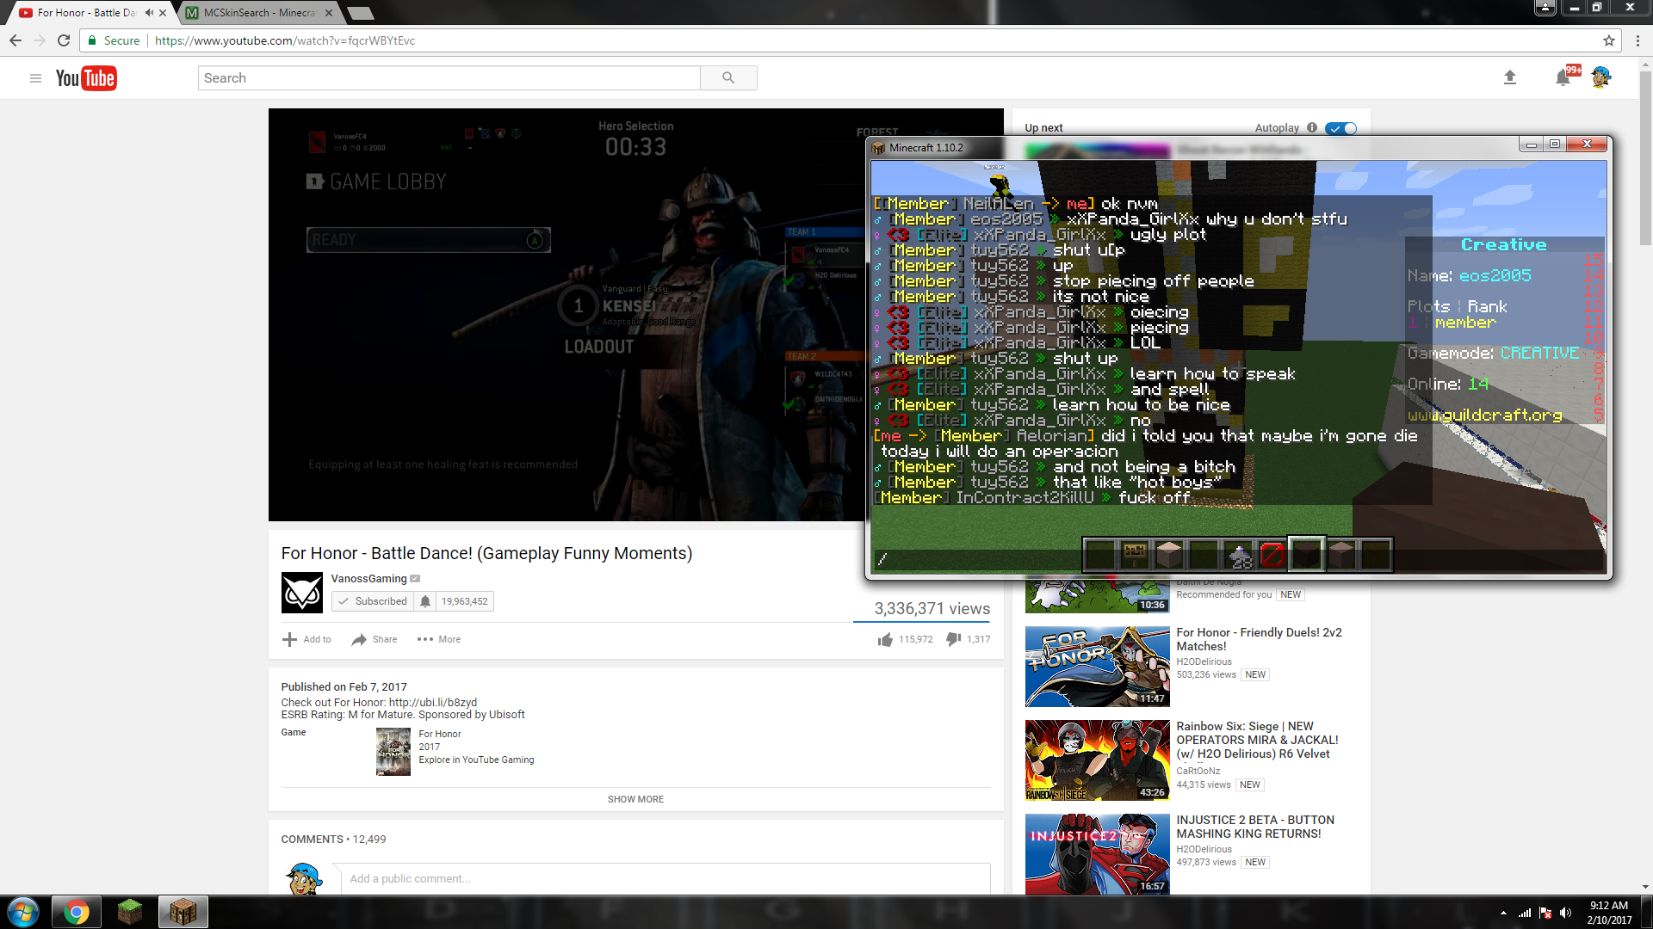The image size is (1653, 929).
Task: Open the VanossGaming channel name link
Action: point(368,579)
